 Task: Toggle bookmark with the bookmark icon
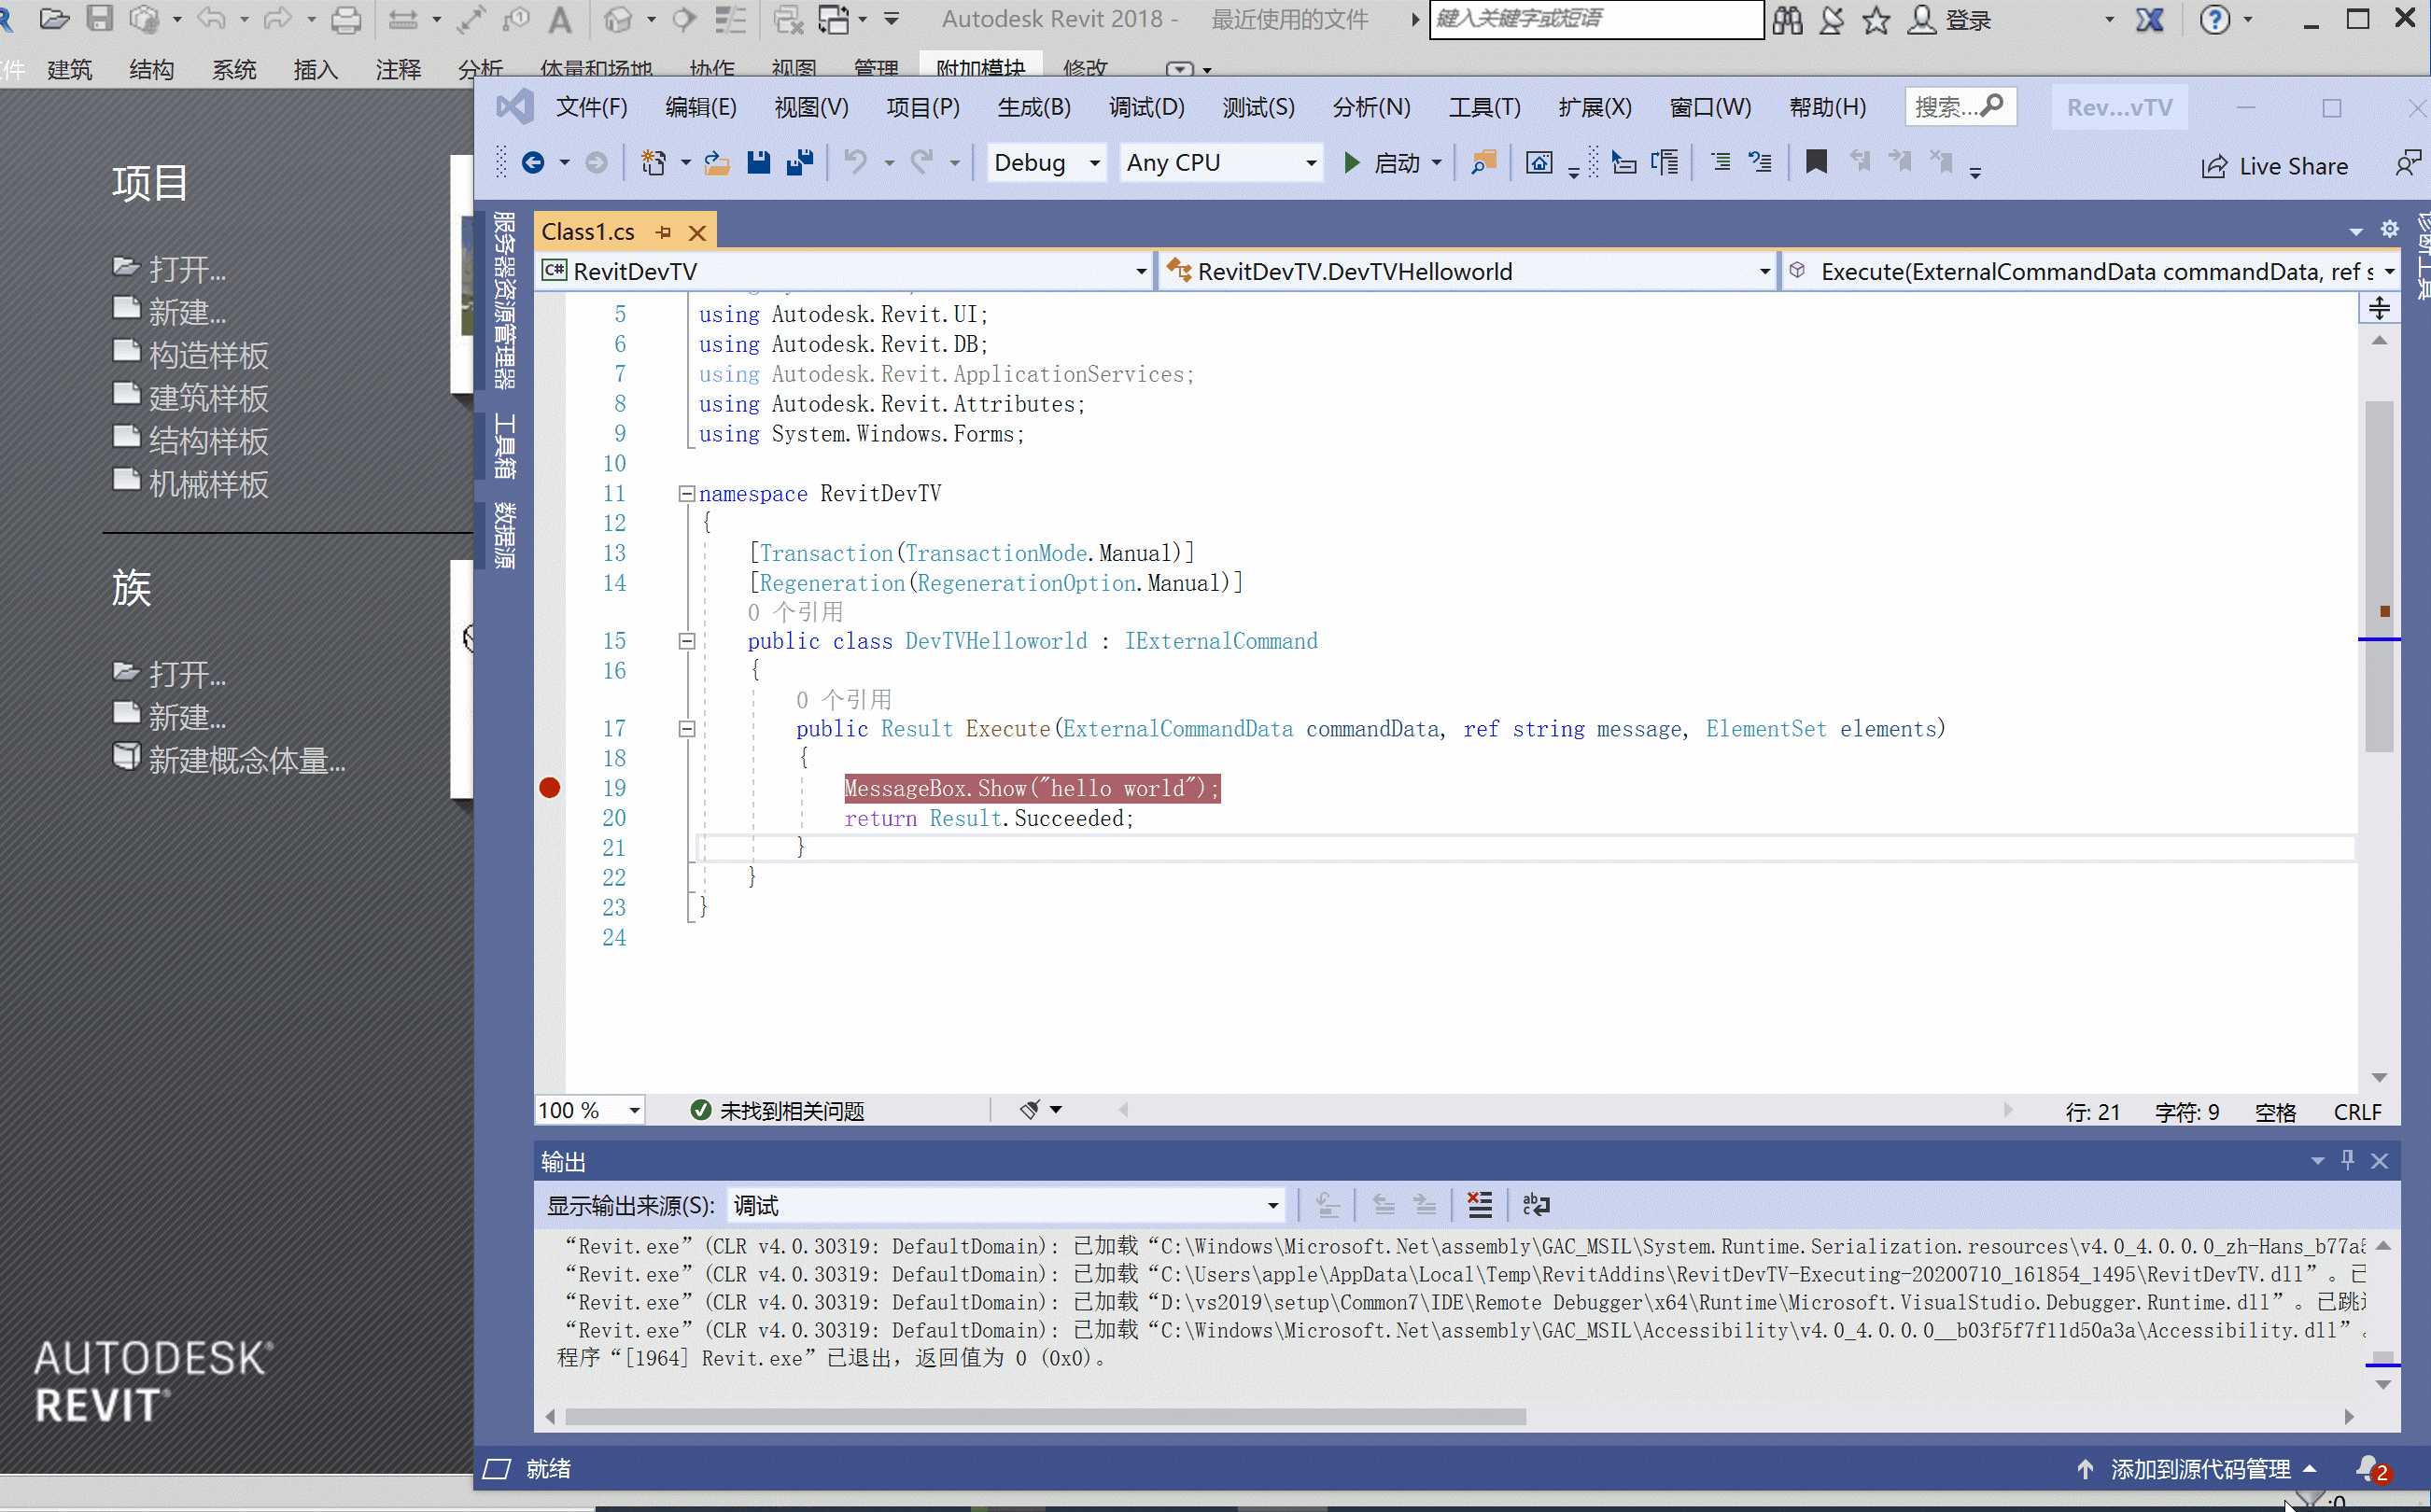[x=1816, y=162]
